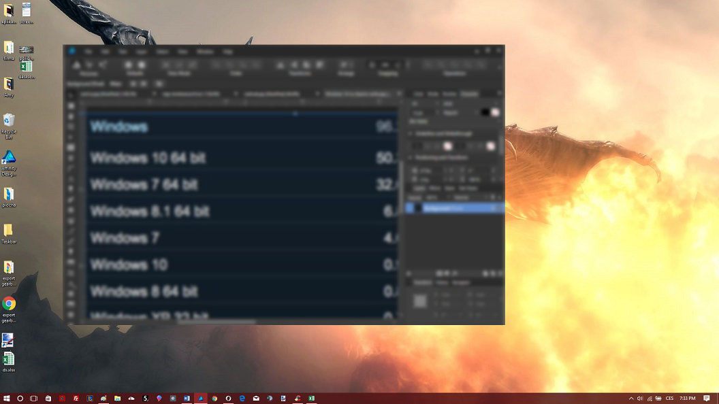Open the Mail app taskbar icon
Viewport: 719px width, 404px height.
point(256,399)
